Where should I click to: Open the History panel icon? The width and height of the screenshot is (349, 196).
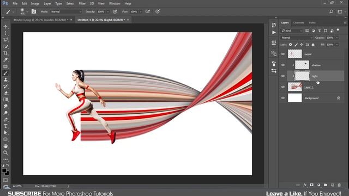(274, 25)
